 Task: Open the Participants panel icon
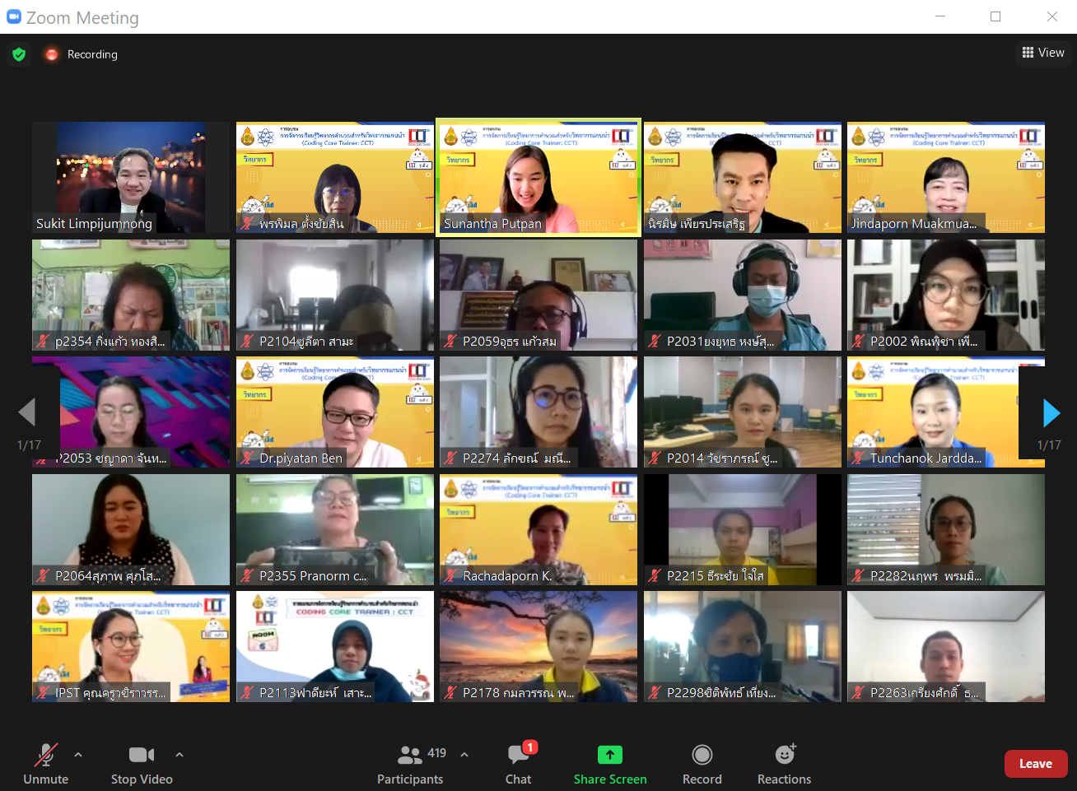click(409, 754)
